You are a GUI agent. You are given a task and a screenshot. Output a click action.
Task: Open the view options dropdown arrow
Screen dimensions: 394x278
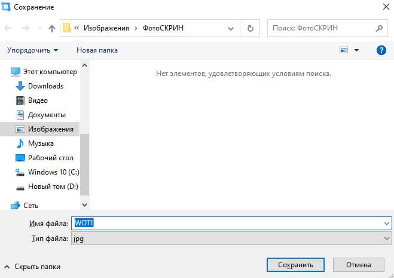[x=357, y=50]
